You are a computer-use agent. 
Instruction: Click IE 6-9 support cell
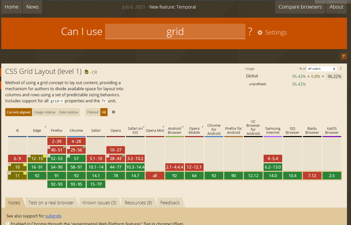point(17,158)
